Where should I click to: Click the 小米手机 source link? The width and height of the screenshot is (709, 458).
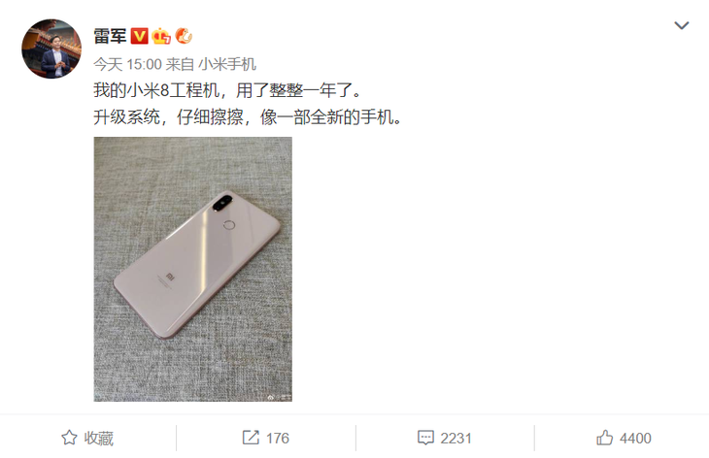227,65
